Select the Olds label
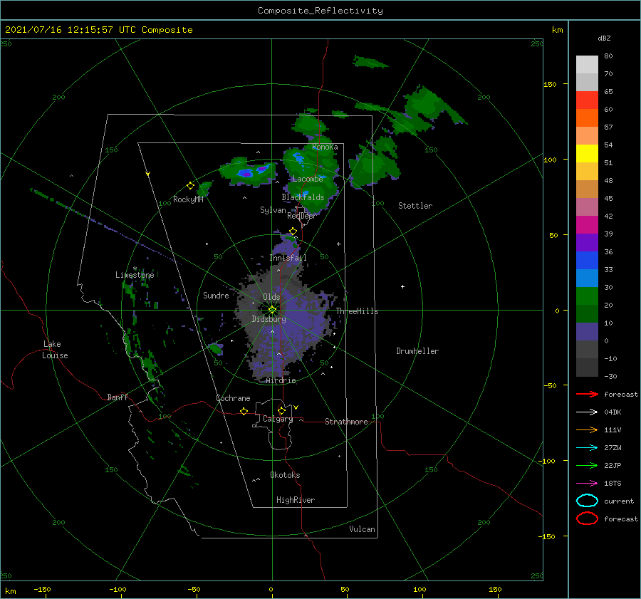The width and height of the screenshot is (641, 599). pos(271,297)
